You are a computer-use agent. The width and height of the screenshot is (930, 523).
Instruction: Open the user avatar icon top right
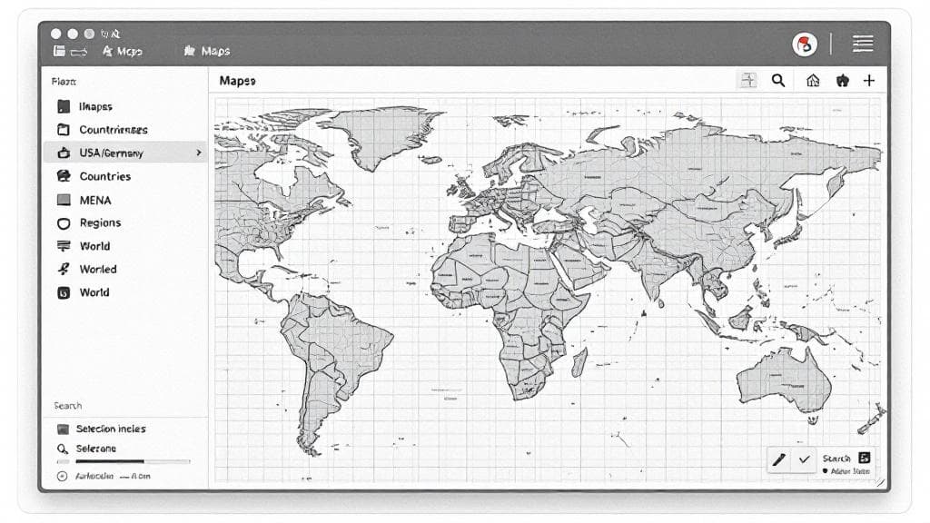coord(803,44)
